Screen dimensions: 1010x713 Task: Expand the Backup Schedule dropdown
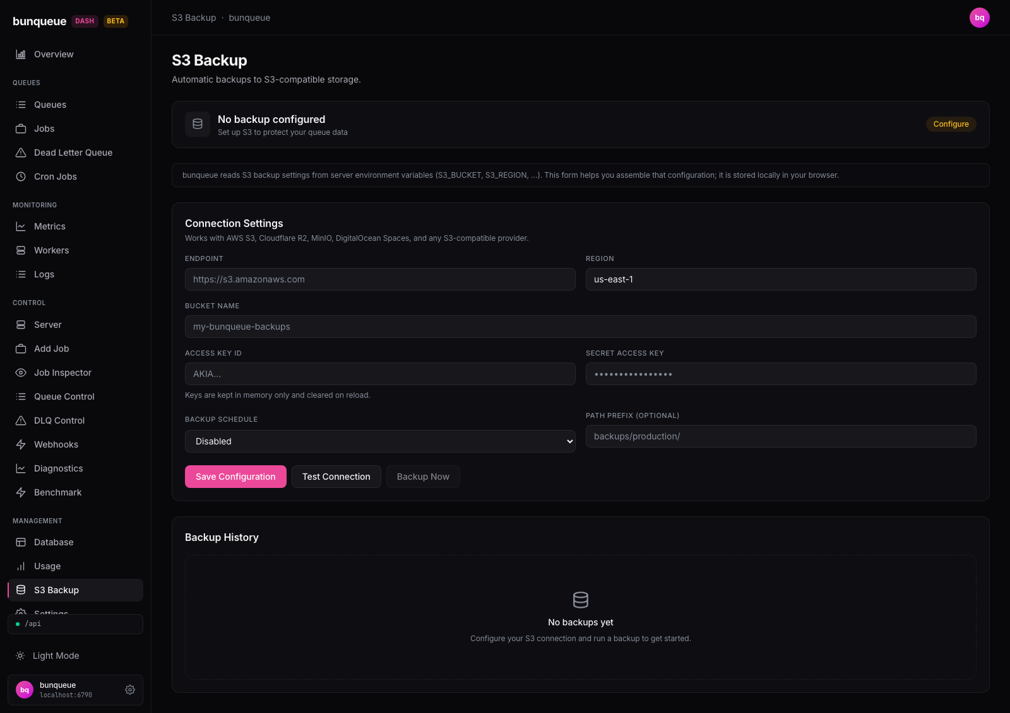coord(380,441)
